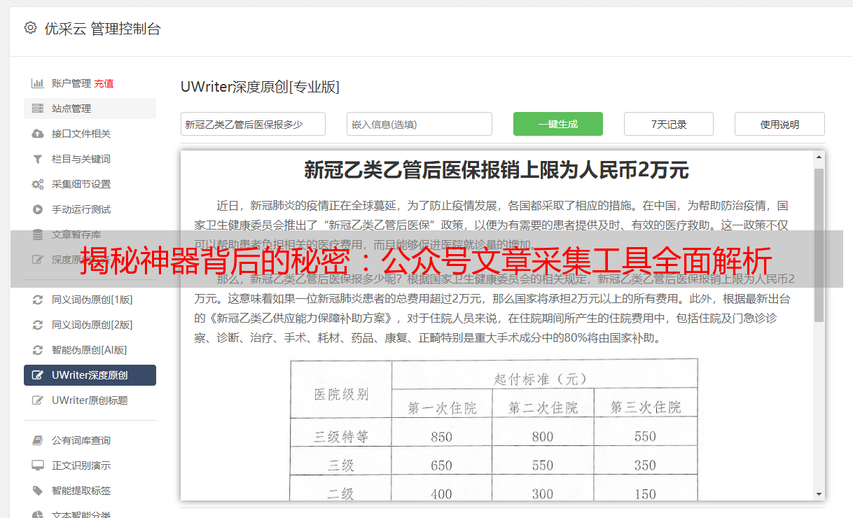The height and width of the screenshot is (518, 853).
Task: Click the bar chart icon for 账户管理
Action: 38,83
